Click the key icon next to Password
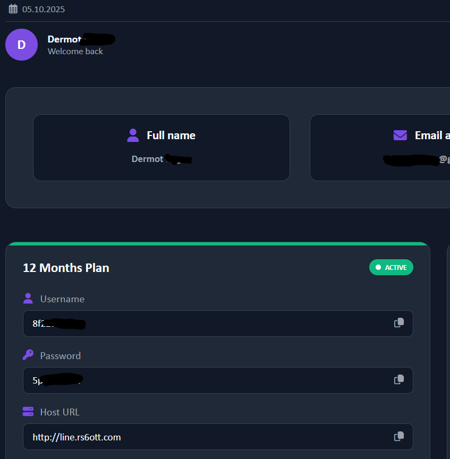 coord(28,355)
